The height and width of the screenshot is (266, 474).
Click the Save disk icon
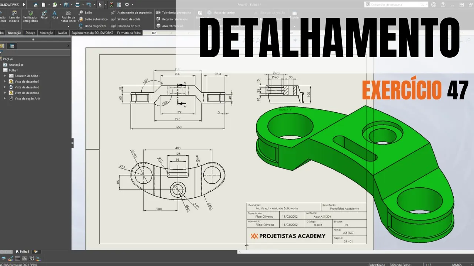click(x=66, y=5)
